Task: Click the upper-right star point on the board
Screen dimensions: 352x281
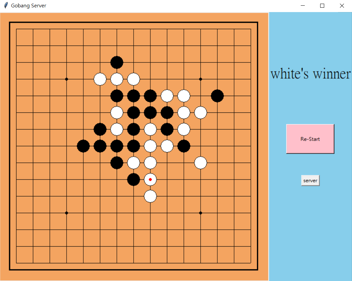Action: pos(200,79)
